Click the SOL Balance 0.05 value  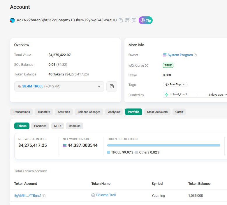52,65
